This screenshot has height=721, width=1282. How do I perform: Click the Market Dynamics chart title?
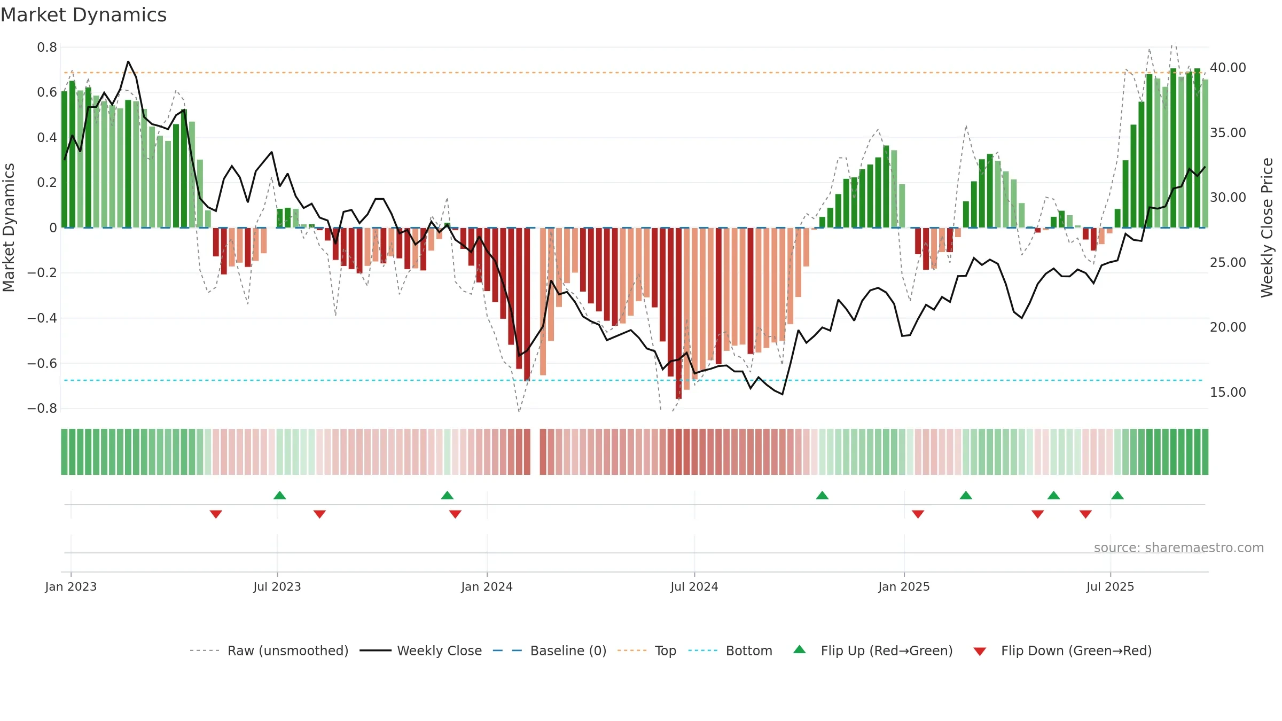pyautogui.click(x=83, y=15)
